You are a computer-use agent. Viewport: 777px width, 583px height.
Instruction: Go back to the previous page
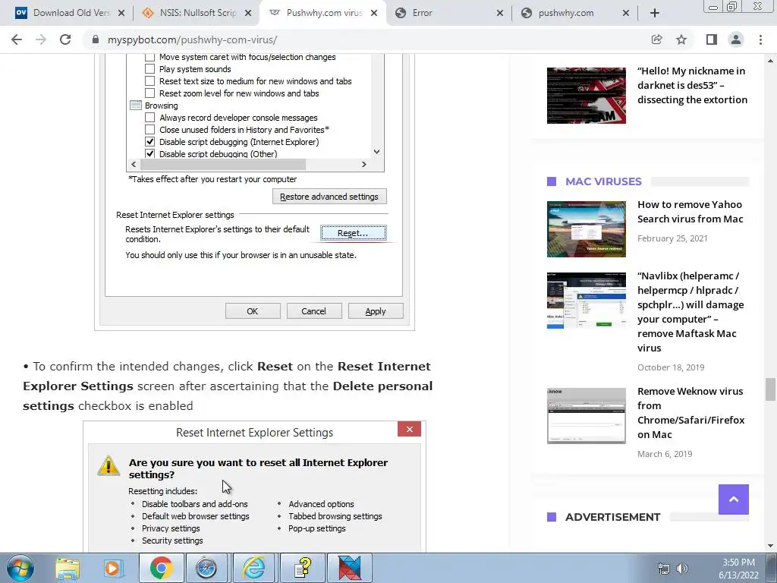[17, 39]
